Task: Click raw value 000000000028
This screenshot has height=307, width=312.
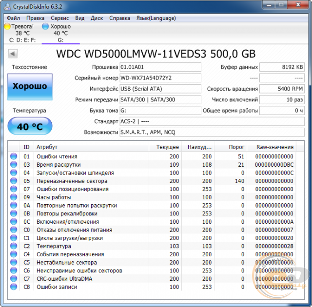Action: click(274, 246)
